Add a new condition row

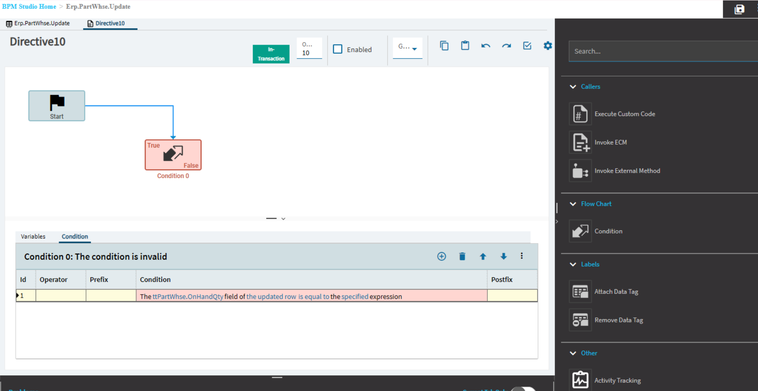[441, 256]
